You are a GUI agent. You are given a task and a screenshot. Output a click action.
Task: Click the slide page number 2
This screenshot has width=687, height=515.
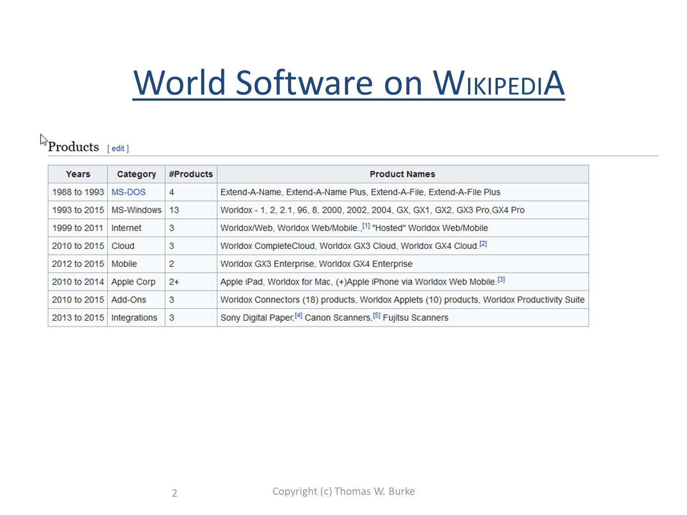click(x=174, y=493)
